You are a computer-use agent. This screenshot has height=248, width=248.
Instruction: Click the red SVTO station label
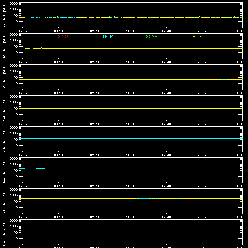coord(63,36)
